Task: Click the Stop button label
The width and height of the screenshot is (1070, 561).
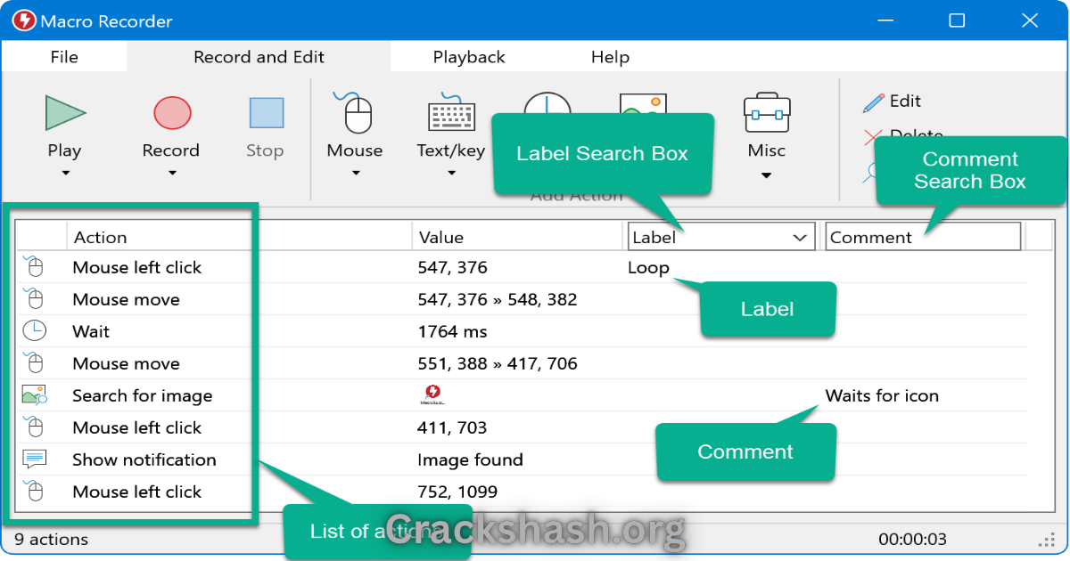Action: [x=265, y=150]
